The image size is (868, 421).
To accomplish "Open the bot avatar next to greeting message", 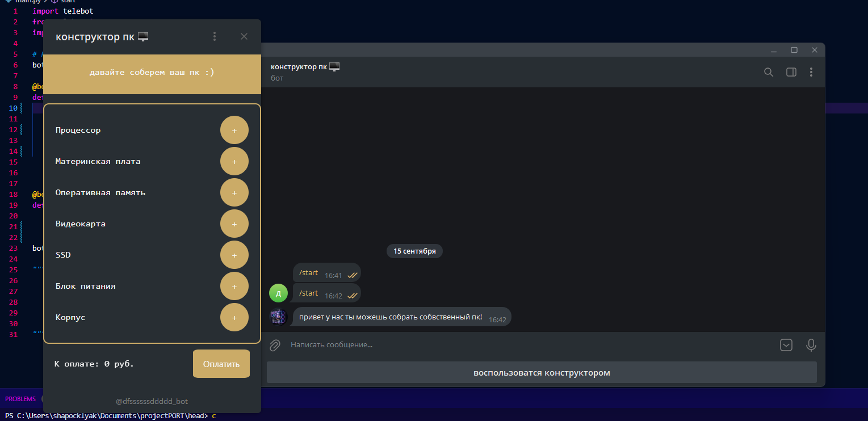I will (279, 317).
